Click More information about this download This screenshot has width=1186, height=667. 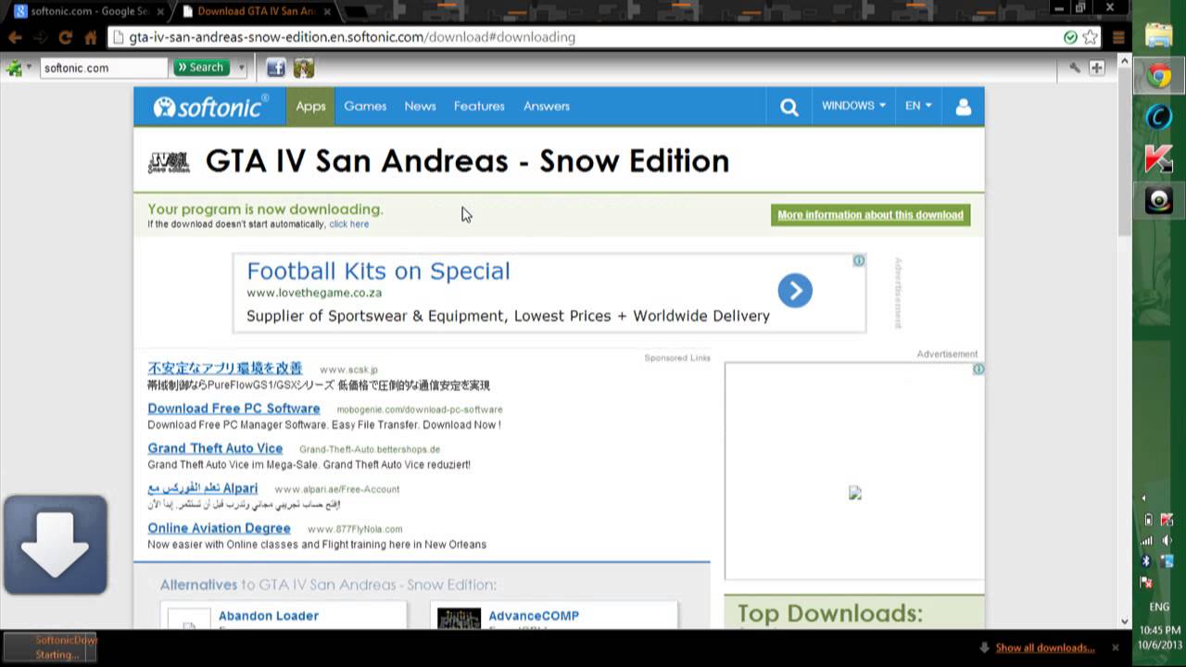click(870, 215)
